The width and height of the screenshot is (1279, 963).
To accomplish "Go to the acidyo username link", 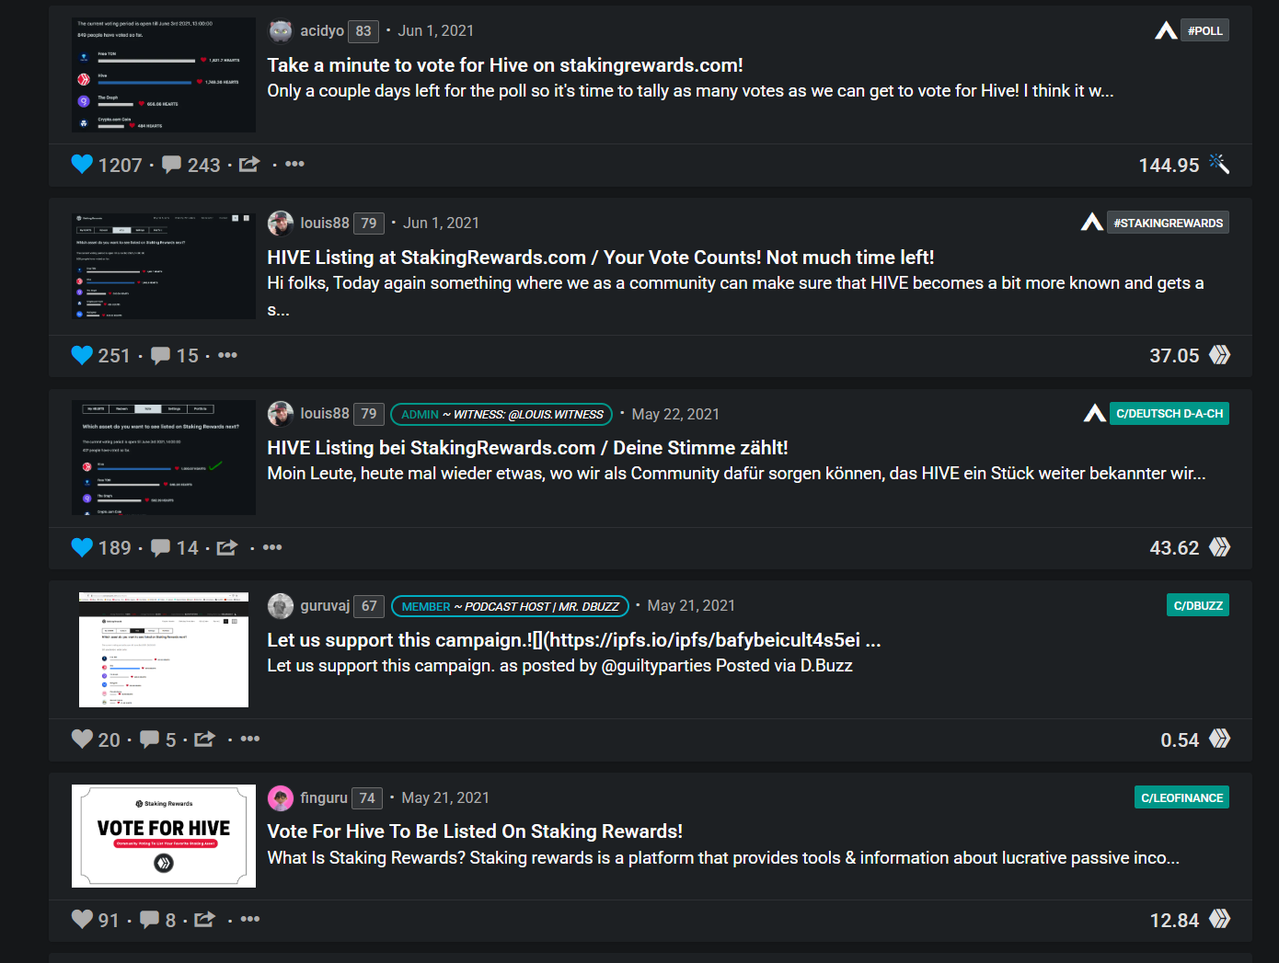I will [x=322, y=31].
